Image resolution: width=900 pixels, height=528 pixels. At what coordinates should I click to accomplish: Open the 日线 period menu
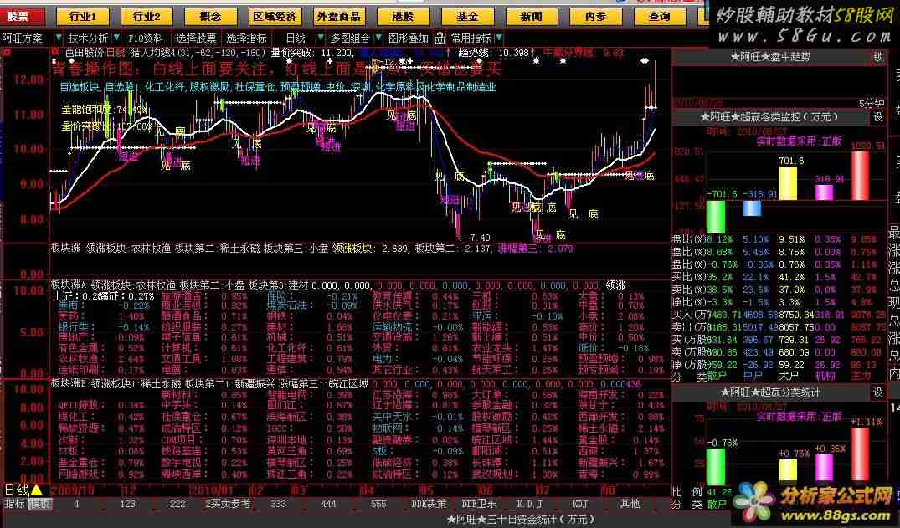[x=296, y=38]
